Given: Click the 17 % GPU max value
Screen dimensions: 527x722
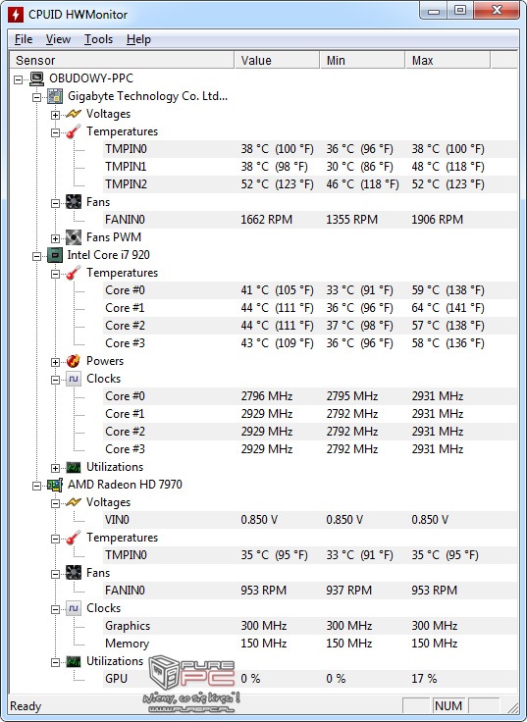Looking at the screenshot, I should (x=424, y=679).
